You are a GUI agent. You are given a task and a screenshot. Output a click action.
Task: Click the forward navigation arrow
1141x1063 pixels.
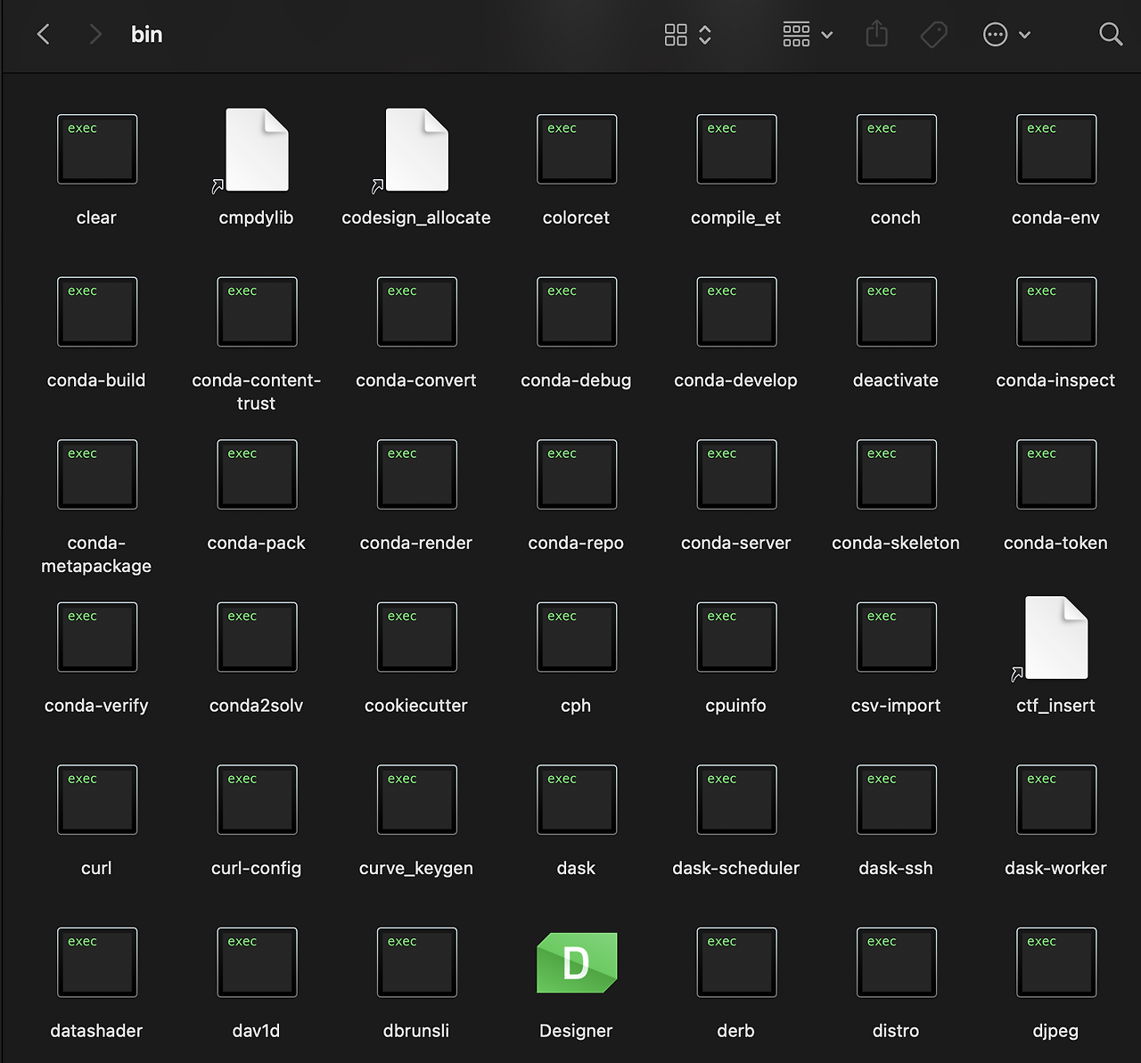[x=94, y=34]
